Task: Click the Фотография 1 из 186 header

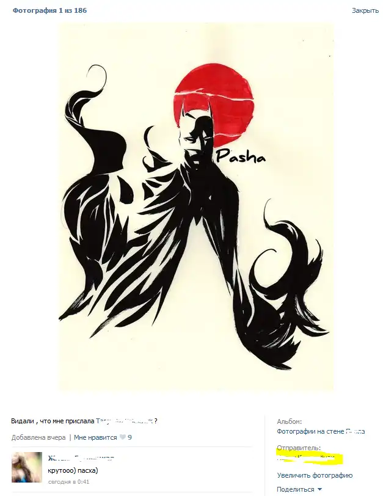Action: click(x=49, y=10)
